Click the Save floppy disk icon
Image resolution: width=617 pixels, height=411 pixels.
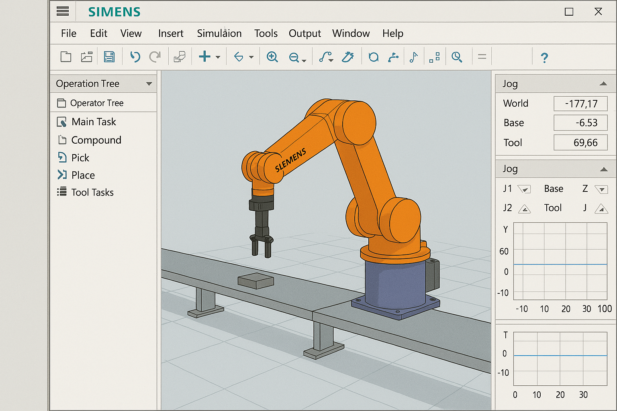(109, 57)
